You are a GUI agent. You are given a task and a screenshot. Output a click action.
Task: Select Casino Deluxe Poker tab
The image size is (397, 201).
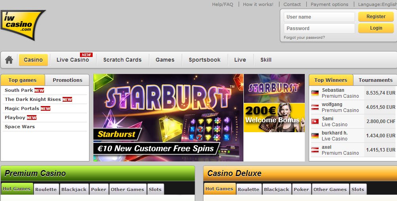(x=301, y=190)
